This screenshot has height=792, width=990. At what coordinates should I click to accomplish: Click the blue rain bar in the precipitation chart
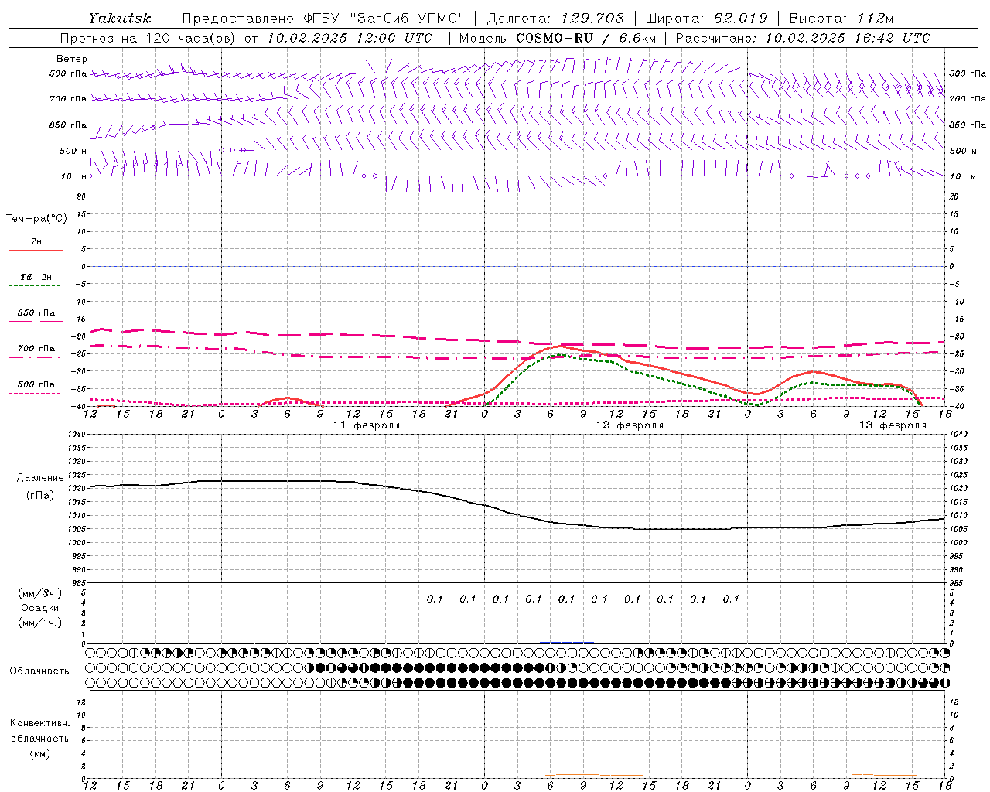(x=567, y=642)
